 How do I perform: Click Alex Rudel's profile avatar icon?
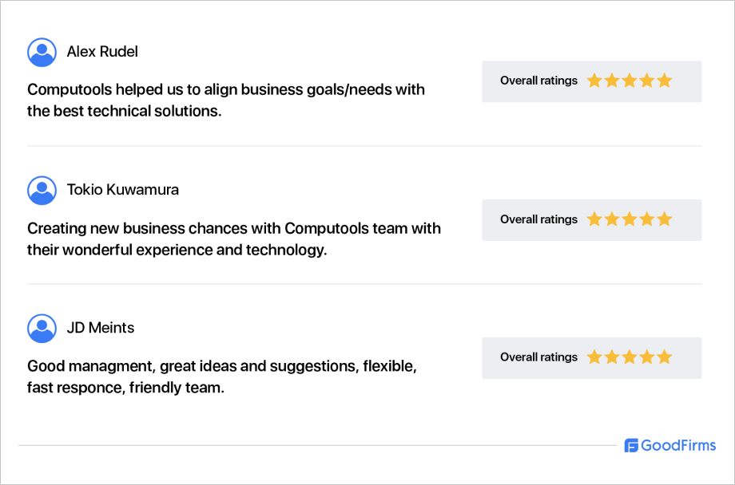[x=42, y=52]
